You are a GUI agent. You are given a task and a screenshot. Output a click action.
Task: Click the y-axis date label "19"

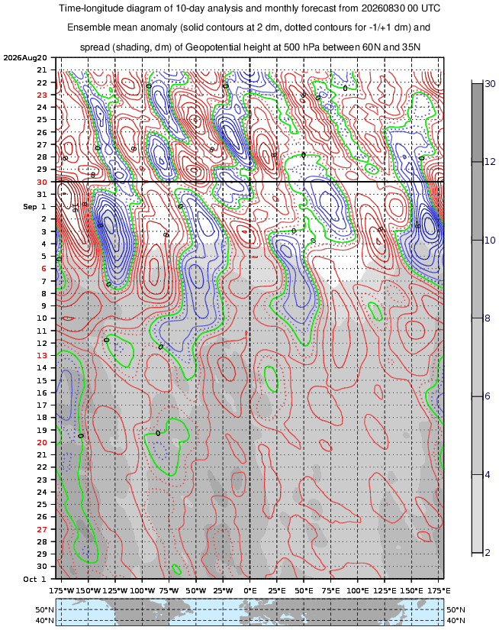click(42, 430)
